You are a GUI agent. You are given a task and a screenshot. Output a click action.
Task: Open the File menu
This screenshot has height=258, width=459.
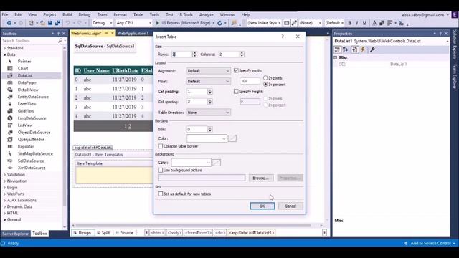point(5,14)
